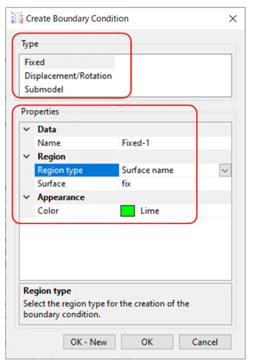
Task: Open the Region type dropdown arrow
Action: 225,170
